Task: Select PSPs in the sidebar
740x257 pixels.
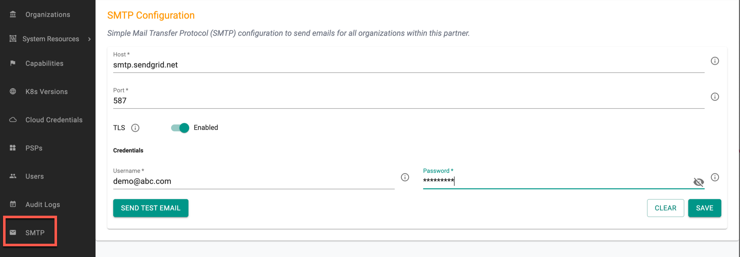Action: pyautogui.click(x=34, y=148)
